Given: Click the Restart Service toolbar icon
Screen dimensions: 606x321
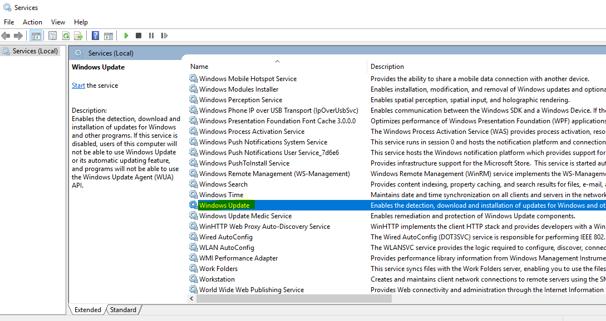Looking at the screenshot, I should (164, 36).
